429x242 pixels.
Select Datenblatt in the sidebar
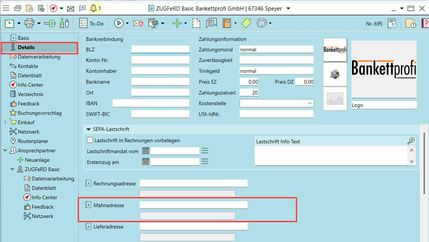pyautogui.click(x=30, y=76)
